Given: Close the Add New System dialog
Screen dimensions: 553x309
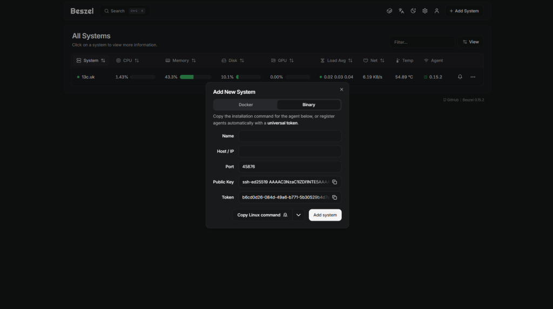Looking at the screenshot, I should [x=341, y=90].
